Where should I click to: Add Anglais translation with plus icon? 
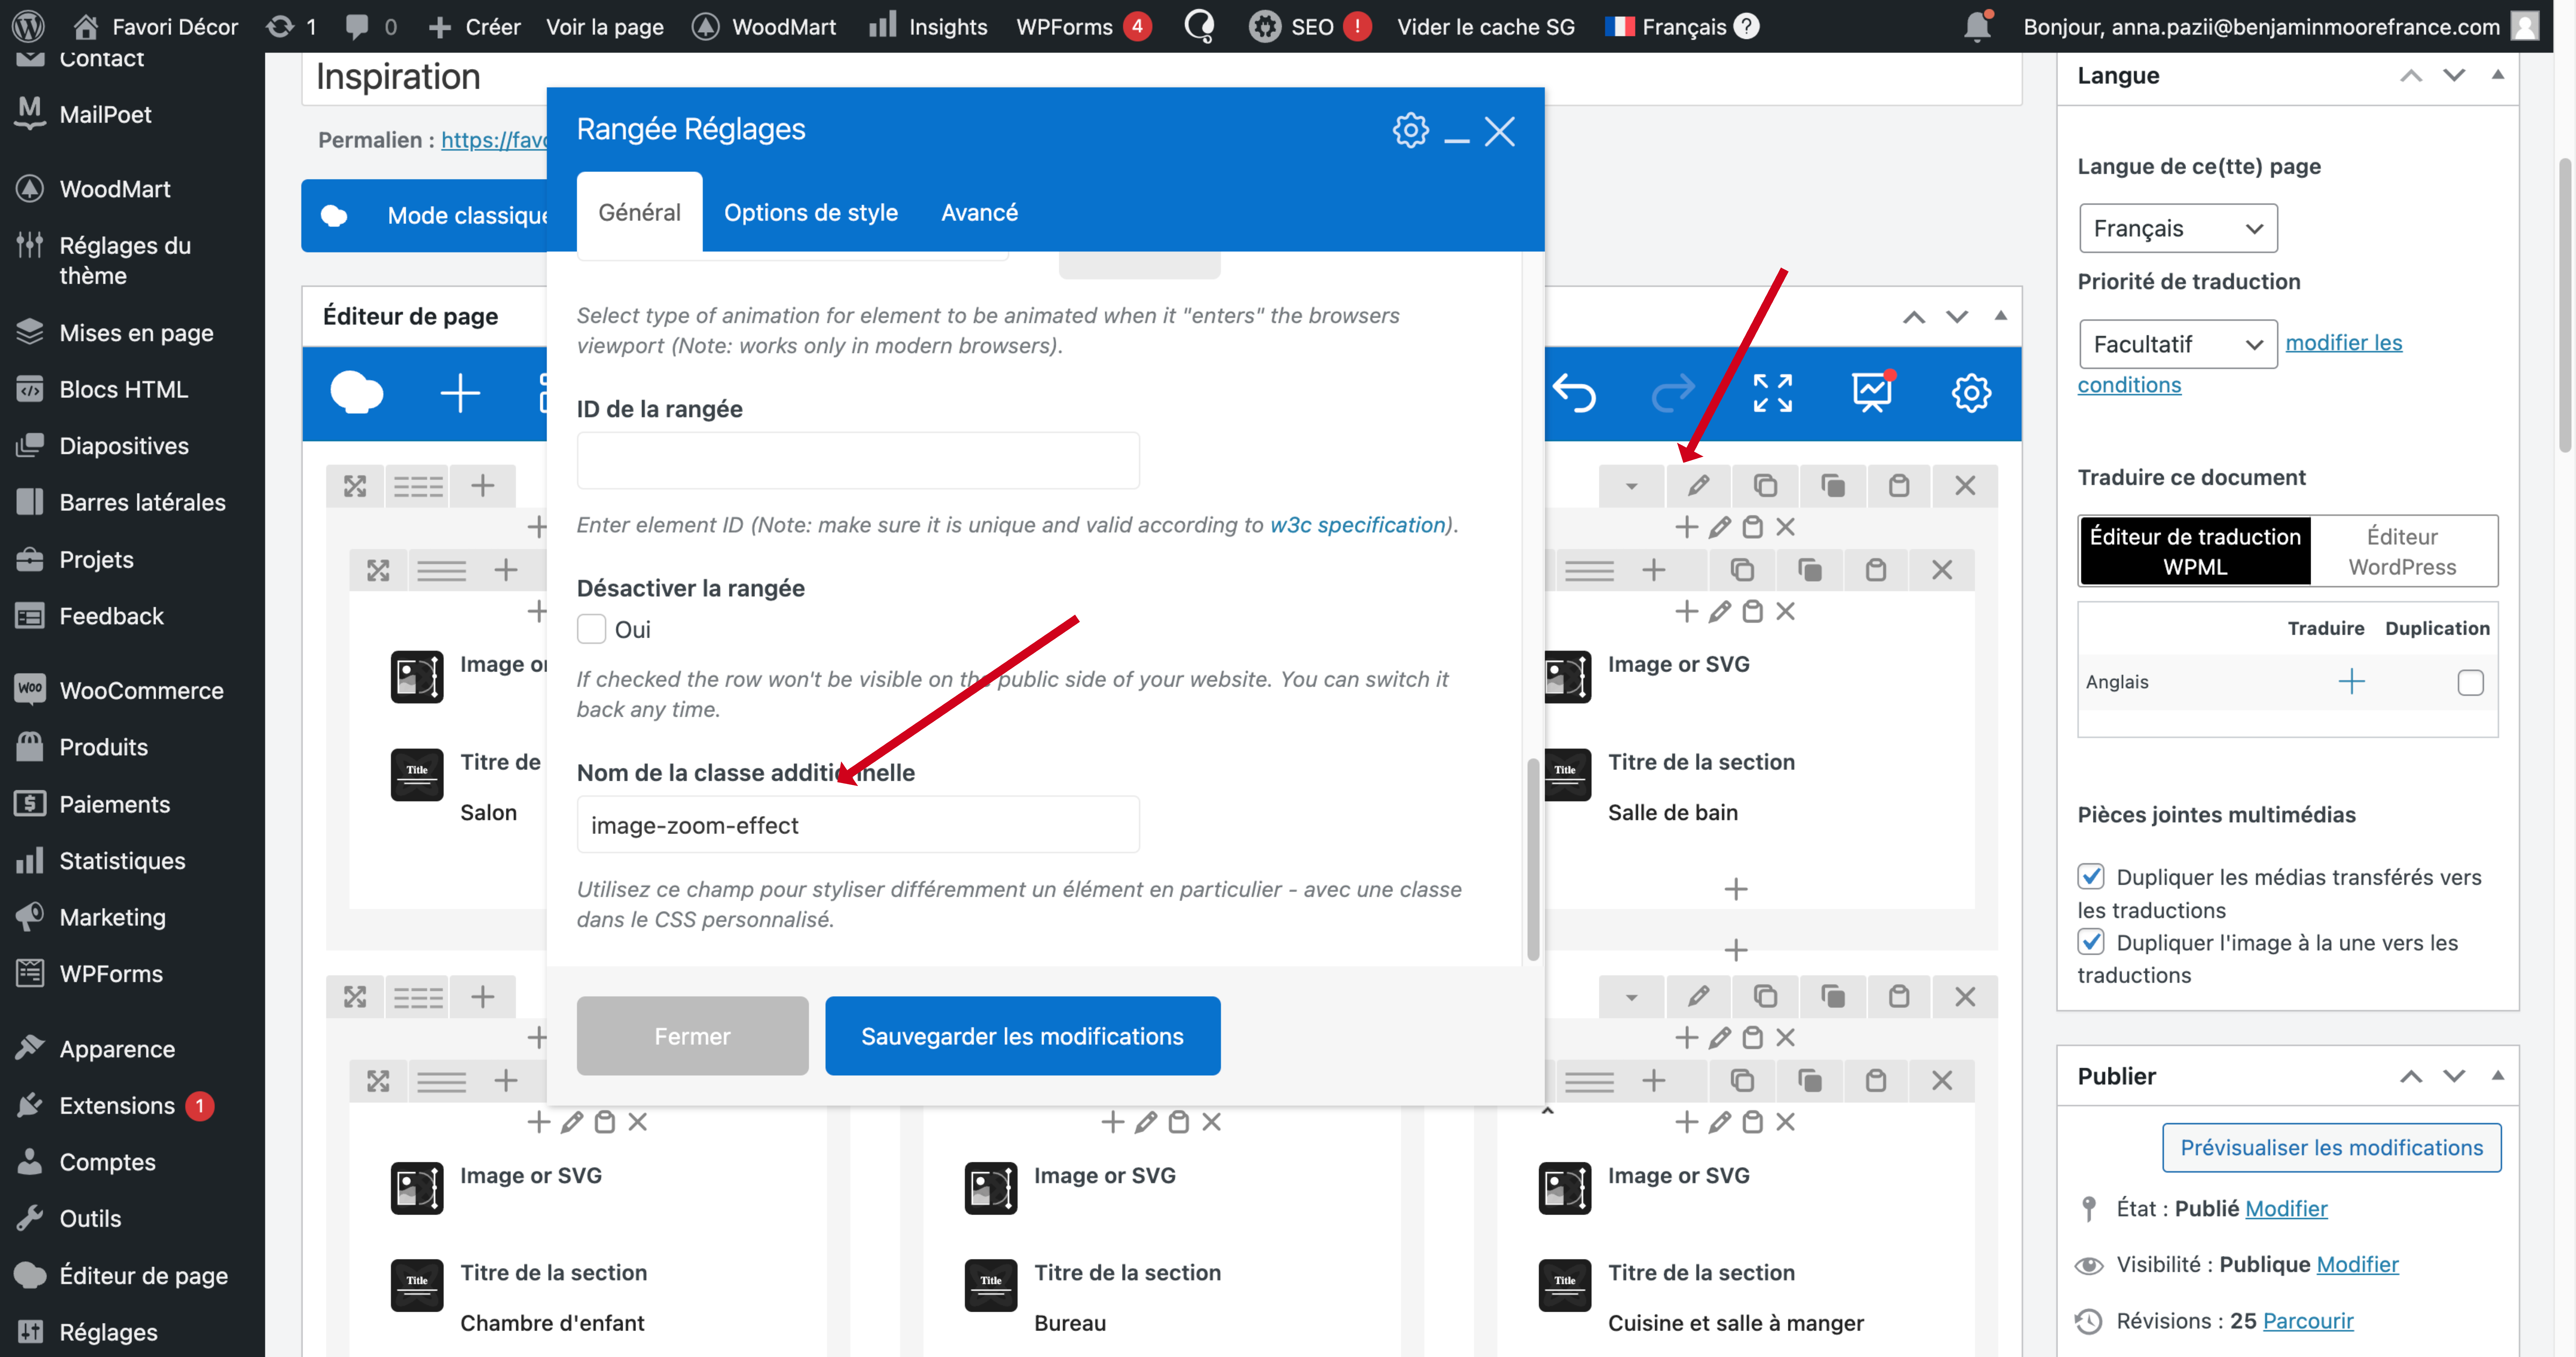2351,682
